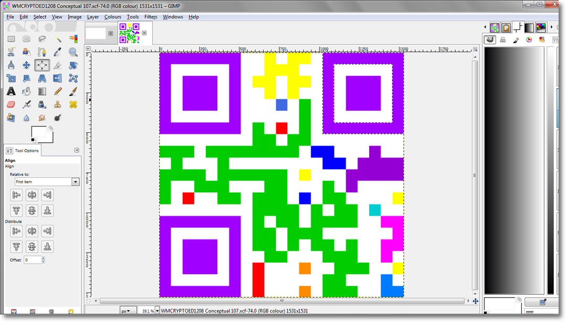This screenshot has width=567, height=323.
Task: Pick the Pencil tool
Action: 58,91
